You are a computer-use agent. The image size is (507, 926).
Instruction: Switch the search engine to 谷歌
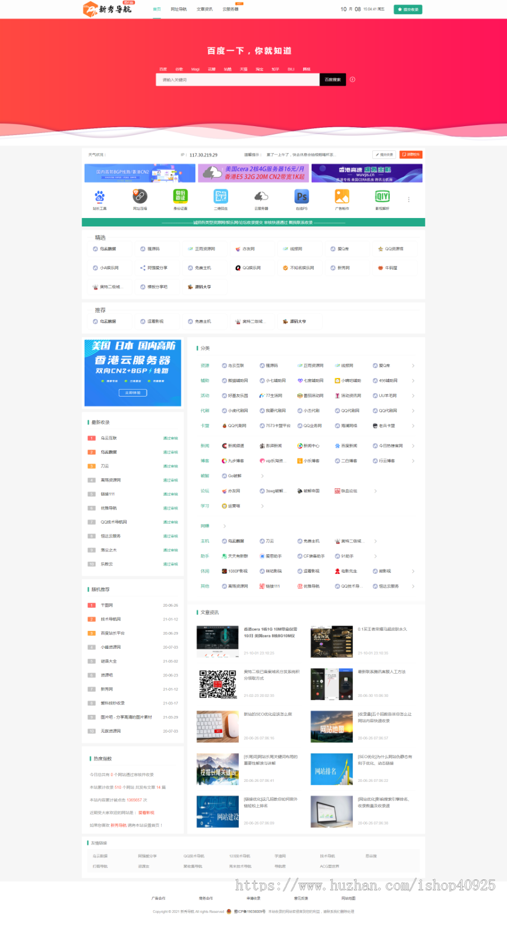coord(179,69)
